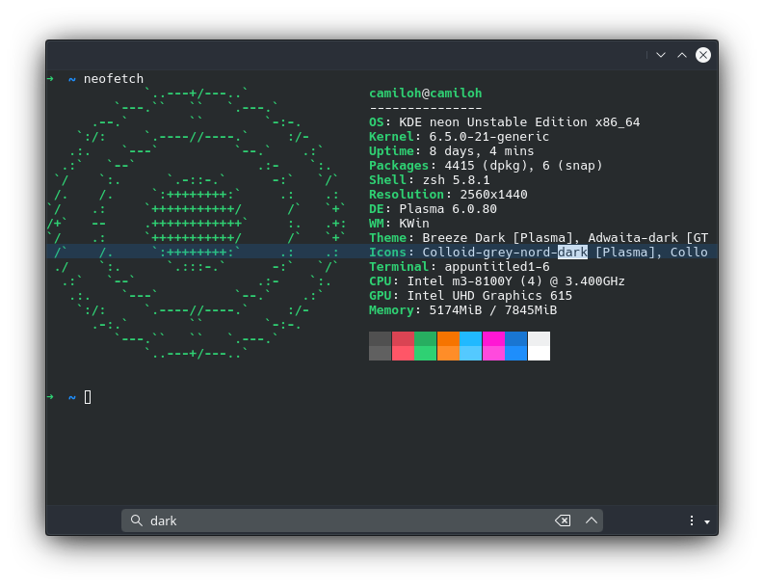Minimize the terminal using the title bar down chevron

pos(661,55)
